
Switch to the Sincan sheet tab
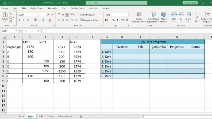(x=51, y=116)
